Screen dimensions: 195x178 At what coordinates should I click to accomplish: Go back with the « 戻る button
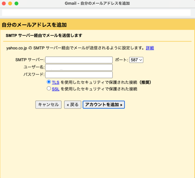tap(72, 105)
